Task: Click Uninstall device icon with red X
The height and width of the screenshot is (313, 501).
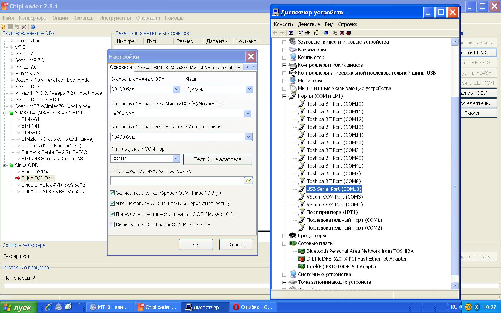Action: click(x=342, y=33)
